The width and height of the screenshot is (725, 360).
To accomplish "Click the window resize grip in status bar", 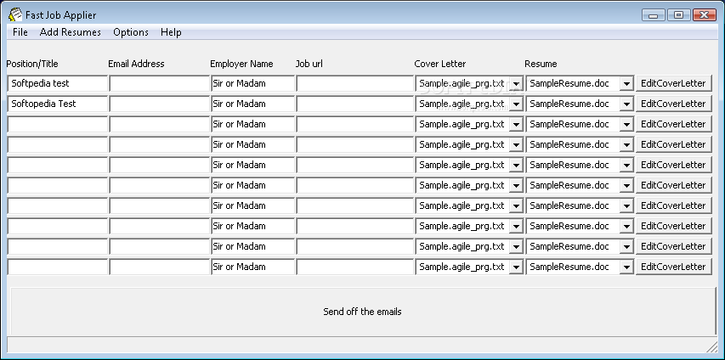I will coord(711,346).
